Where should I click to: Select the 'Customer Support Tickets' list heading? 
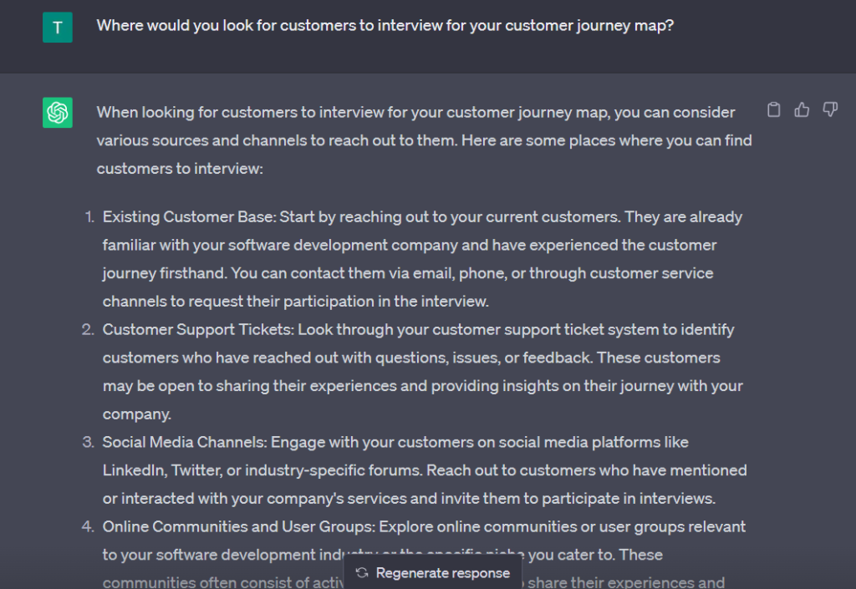pos(197,329)
